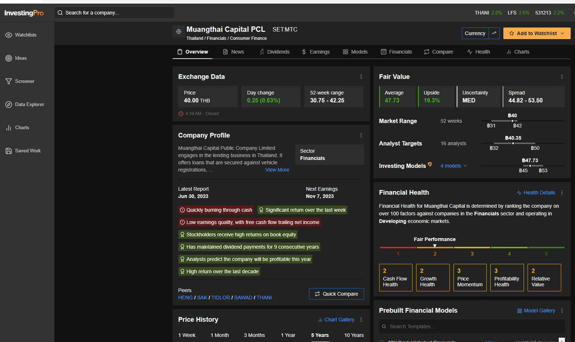
Task: Open the Model Gallery link
Action: (536, 310)
